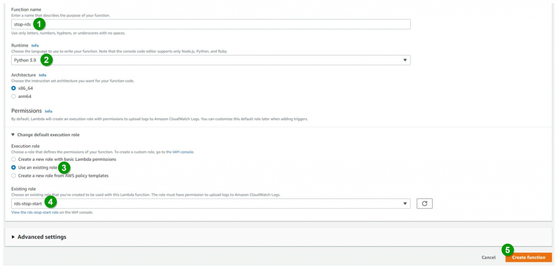Click the refresh existing roles icon button
This screenshot has width=558, height=269.
click(x=425, y=203)
